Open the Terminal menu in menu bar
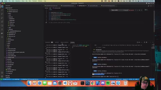Image resolution: width=161 pixels, height=90 pixels. coord(34,1)
